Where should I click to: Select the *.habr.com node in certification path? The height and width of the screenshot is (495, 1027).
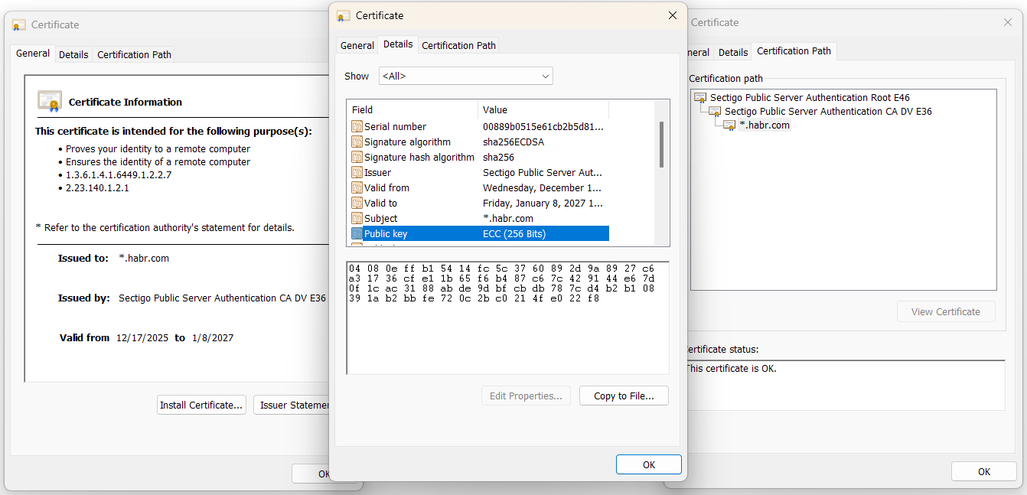point(765,125)
